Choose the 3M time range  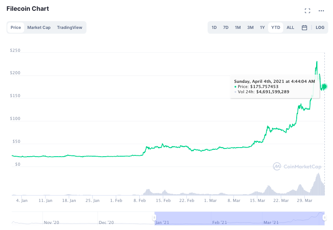[x=250, y=28]
